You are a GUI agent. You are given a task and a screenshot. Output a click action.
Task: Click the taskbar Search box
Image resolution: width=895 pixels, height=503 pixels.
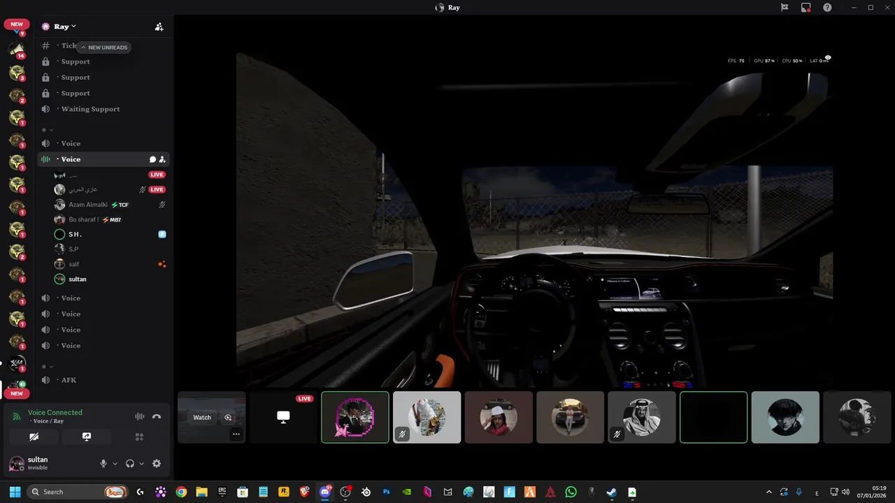pyautogui.click(x=79, y=492)
